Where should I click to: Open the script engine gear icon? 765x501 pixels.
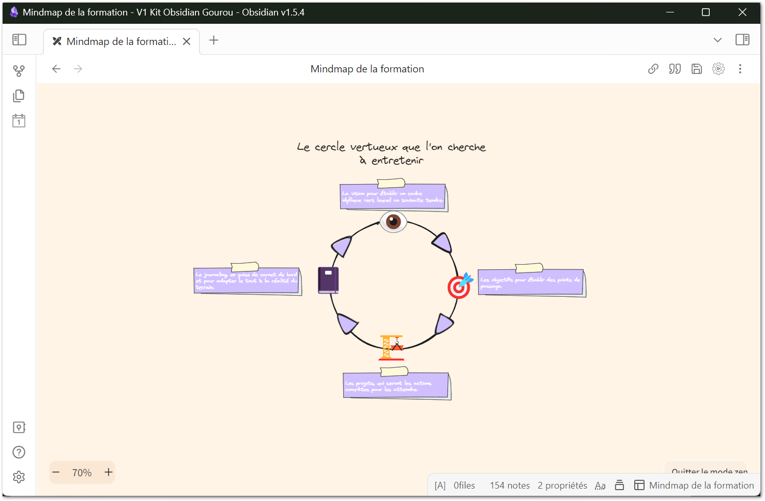(718, 69)
